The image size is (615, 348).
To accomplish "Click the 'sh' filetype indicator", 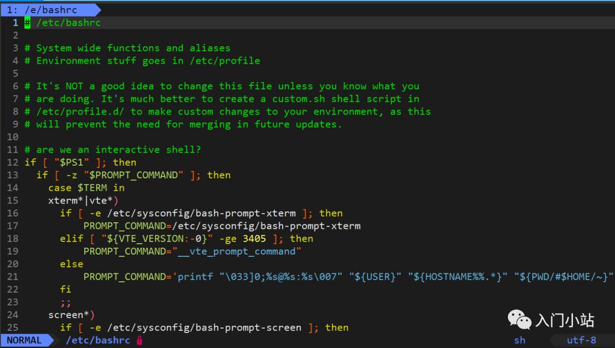I will coord(520,340).
